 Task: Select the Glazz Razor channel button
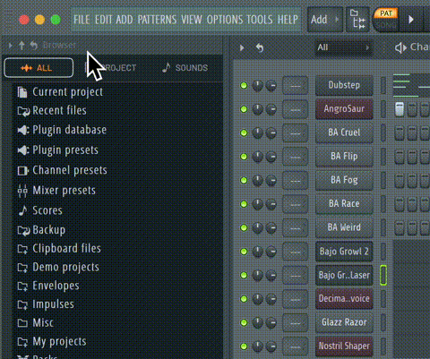[344, 322]
